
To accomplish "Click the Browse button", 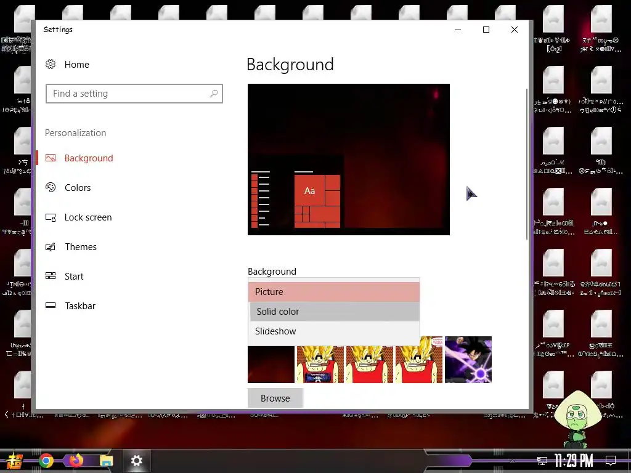I will [275, 398].
